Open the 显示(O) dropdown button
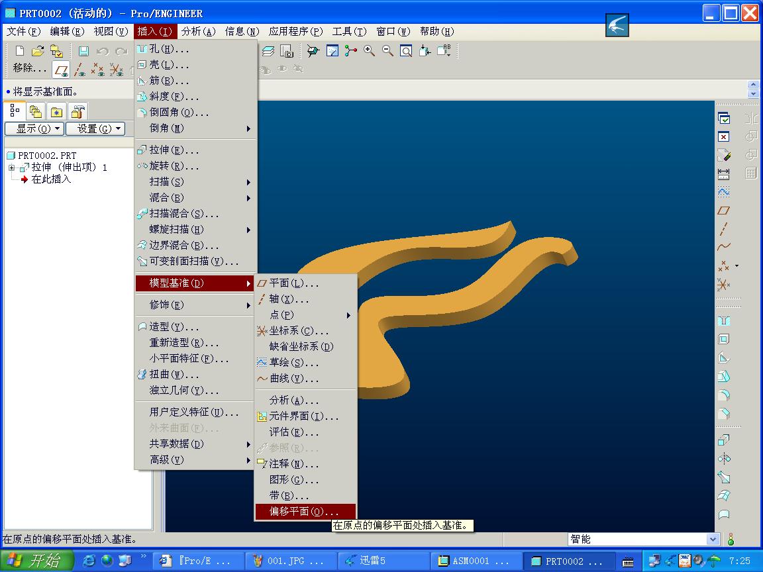Image resolution: width=763 pixels, height=572 pixels. [34, 129]
